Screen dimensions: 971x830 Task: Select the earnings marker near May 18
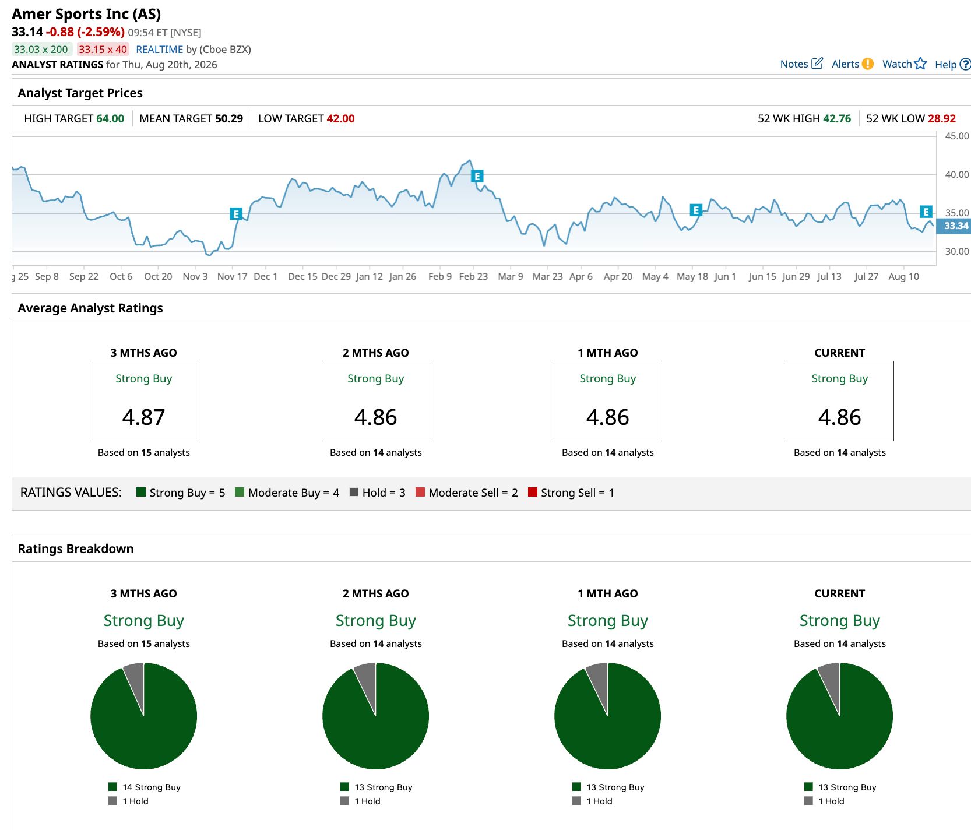pyautogui.click(x=695, y=210)
